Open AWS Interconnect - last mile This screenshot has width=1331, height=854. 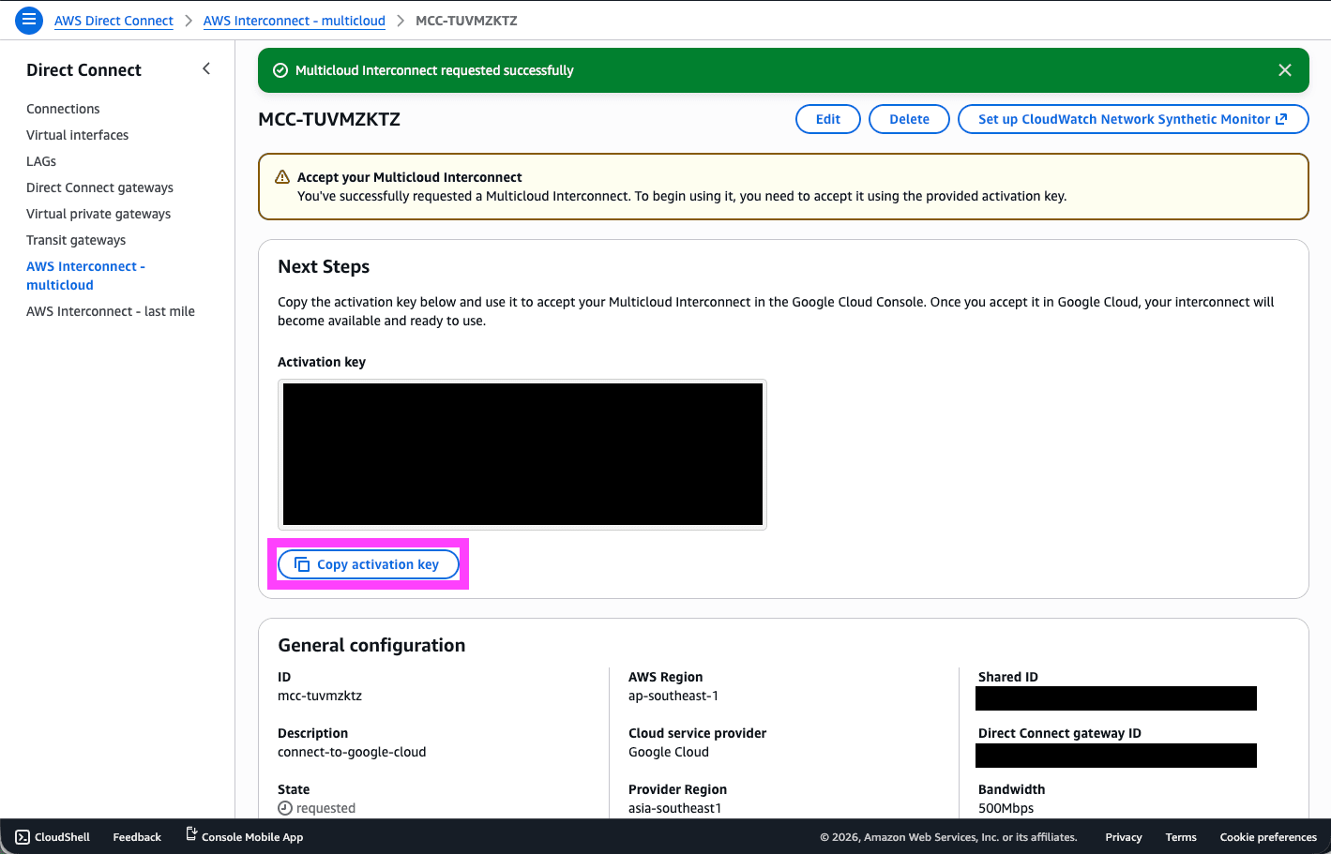point(111,311)
